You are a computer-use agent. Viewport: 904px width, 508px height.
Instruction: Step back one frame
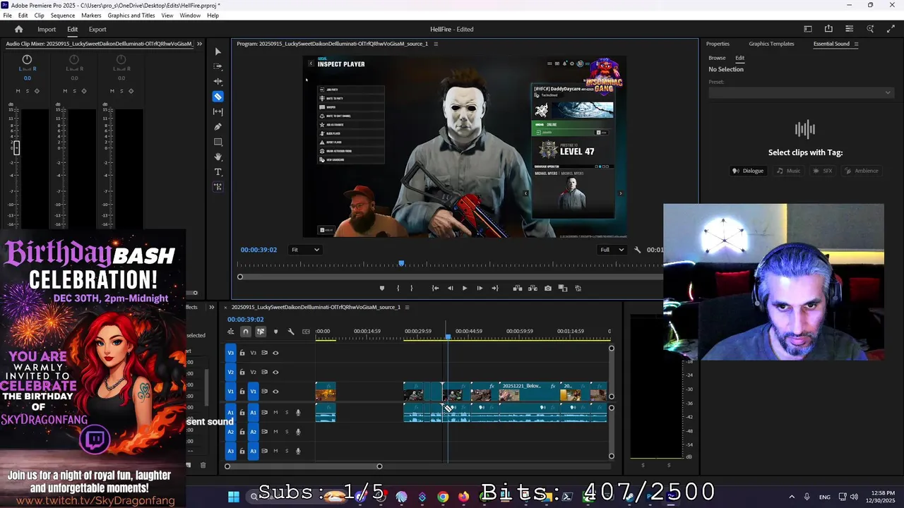450,288
